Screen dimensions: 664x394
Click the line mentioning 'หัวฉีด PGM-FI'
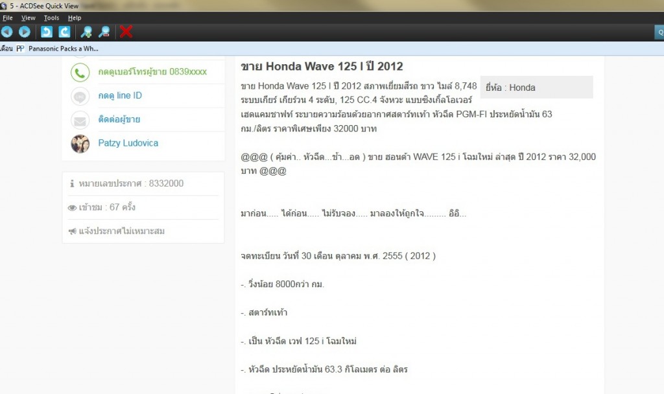point(396,114)
